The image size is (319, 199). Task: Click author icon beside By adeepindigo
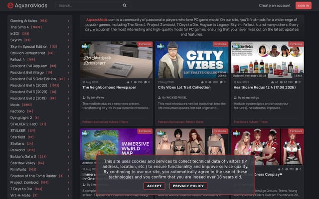coord(235,98)
